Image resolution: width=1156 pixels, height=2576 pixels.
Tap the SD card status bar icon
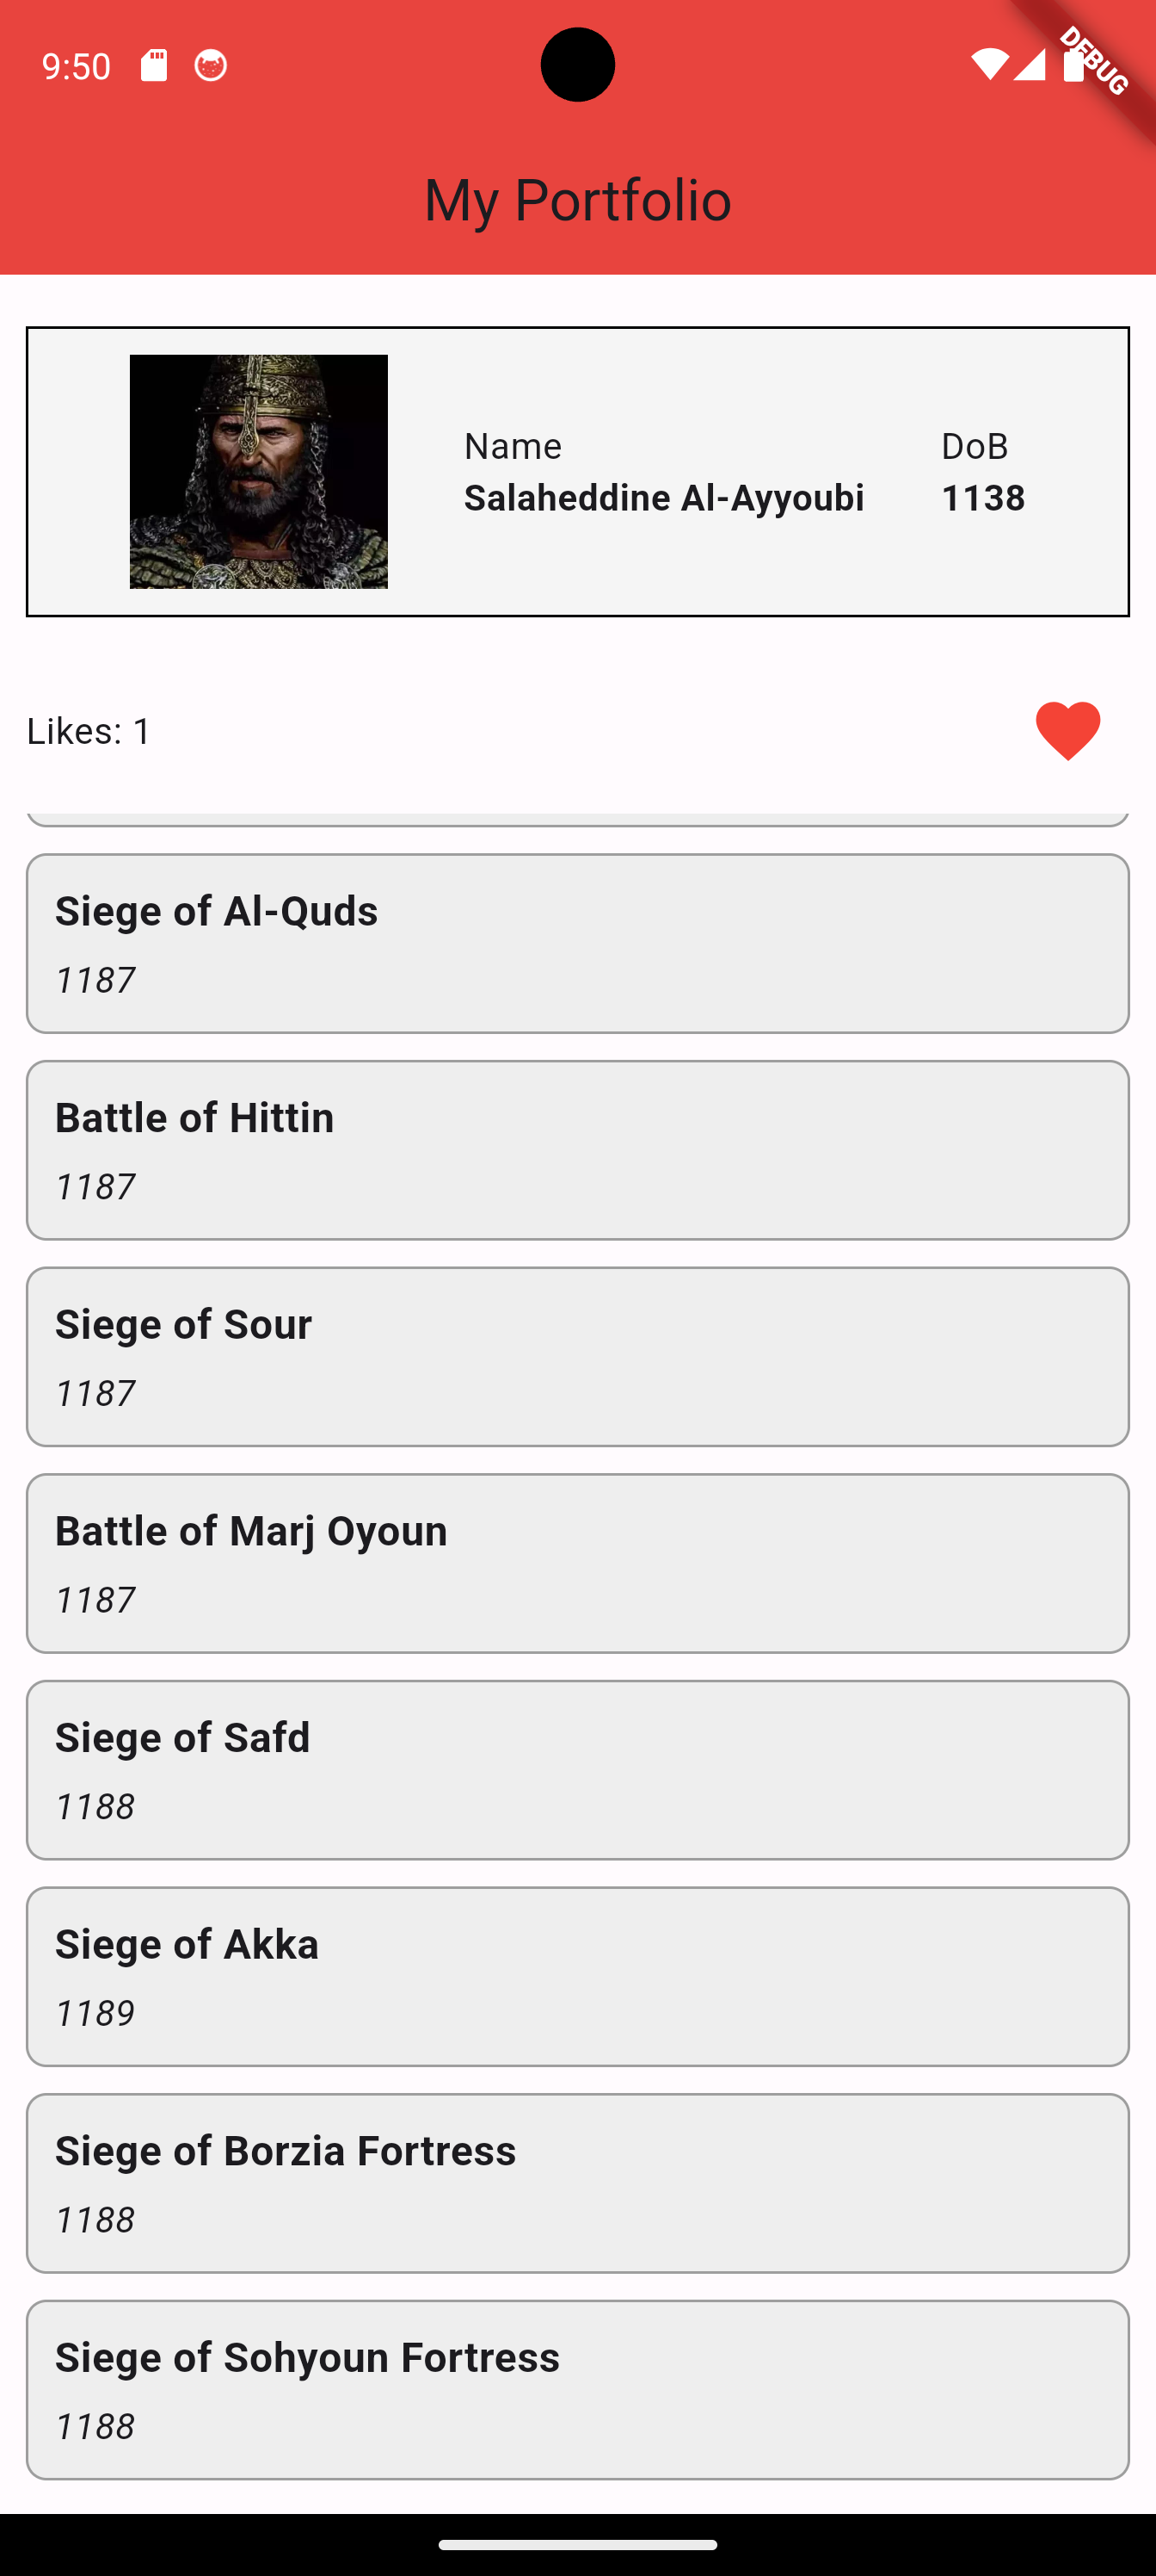(154, 66)
